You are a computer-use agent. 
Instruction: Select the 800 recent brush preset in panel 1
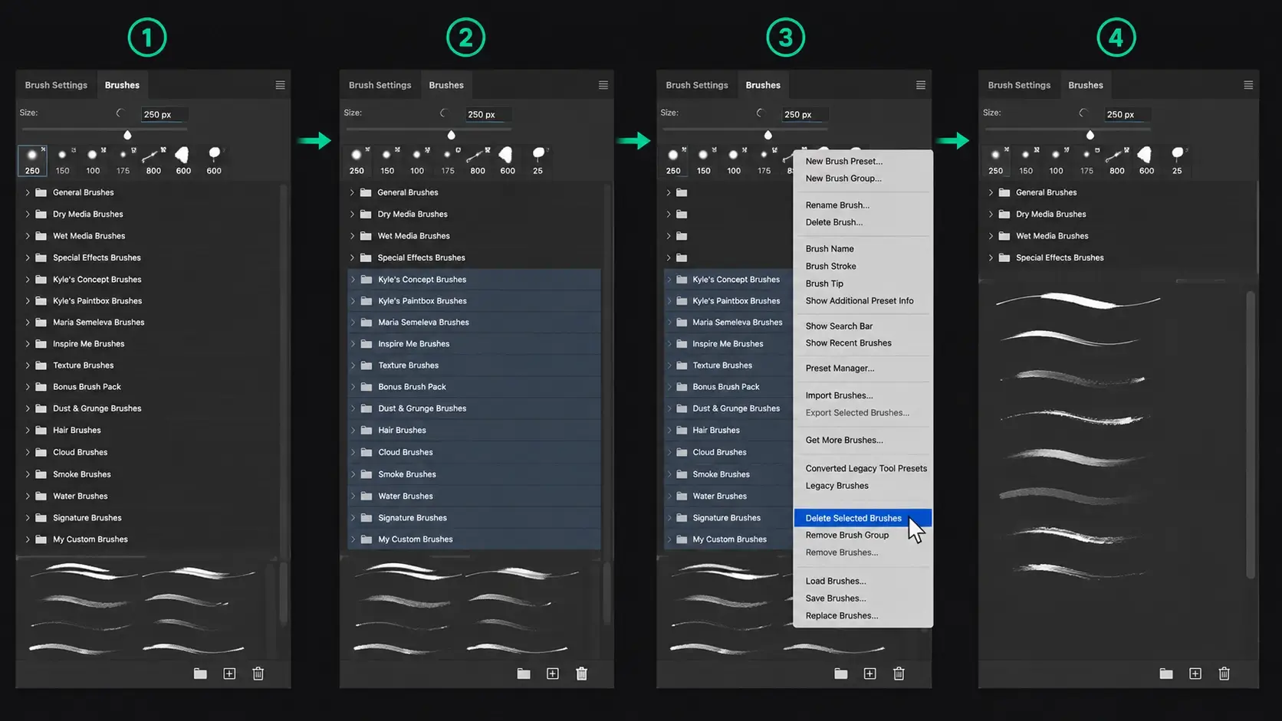click(x=153, y=161)
